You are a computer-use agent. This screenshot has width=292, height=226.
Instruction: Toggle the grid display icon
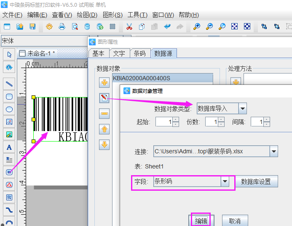click(113, 26)
